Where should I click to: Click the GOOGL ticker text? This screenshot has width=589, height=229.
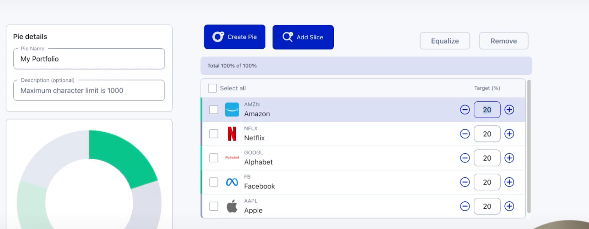click(254, 152)
